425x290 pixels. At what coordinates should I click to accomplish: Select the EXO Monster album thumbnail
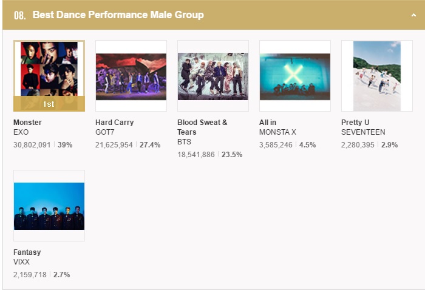(x=49, y=76)
